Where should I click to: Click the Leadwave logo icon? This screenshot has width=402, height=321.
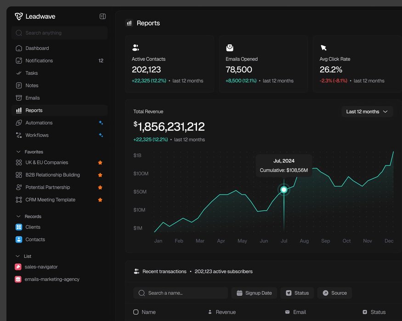click(x=18, y=17)
